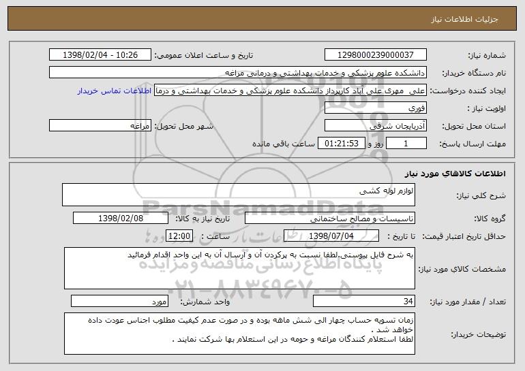This screenshot has width=525, height=371.
Task: Click the نام دستگاه خریدار field
Action: point(238,72)
